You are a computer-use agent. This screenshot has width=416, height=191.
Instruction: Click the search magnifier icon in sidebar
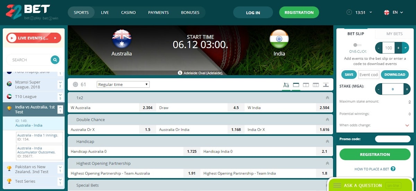point(55,60)
